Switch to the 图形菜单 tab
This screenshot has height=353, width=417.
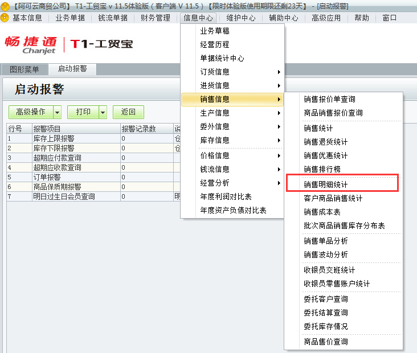24,69
